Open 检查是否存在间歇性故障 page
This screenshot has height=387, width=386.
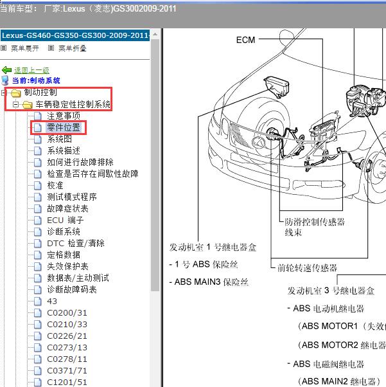click(x=92, y=174)
